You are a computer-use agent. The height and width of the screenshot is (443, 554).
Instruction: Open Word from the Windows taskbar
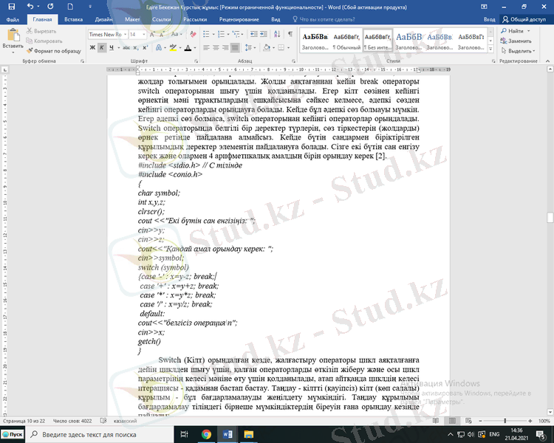click(228, 434)
